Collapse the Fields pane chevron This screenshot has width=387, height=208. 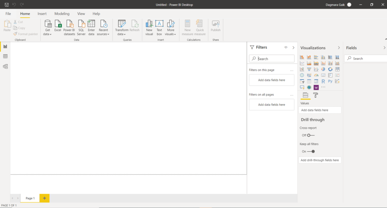(x=384, y=48)
